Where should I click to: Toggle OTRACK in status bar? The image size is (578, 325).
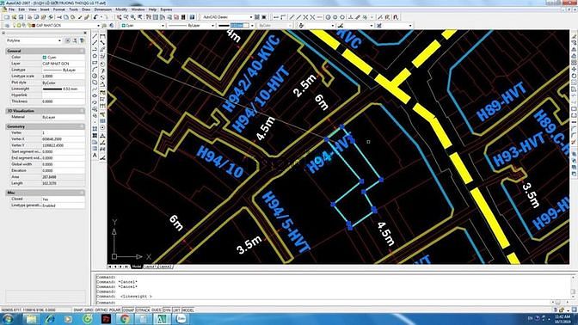(x=143, y=310)
